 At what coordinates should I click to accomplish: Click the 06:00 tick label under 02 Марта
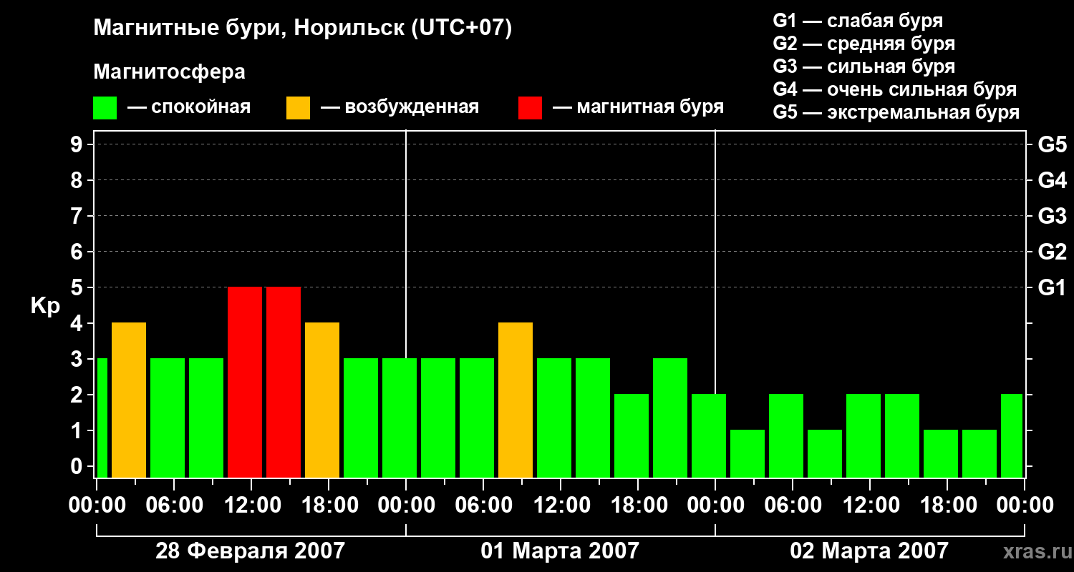pos(793,506)
